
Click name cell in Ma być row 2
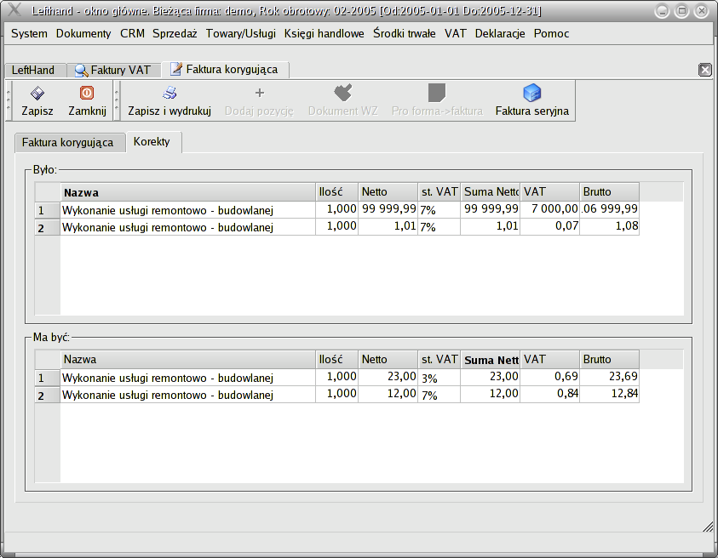(187, 395)
